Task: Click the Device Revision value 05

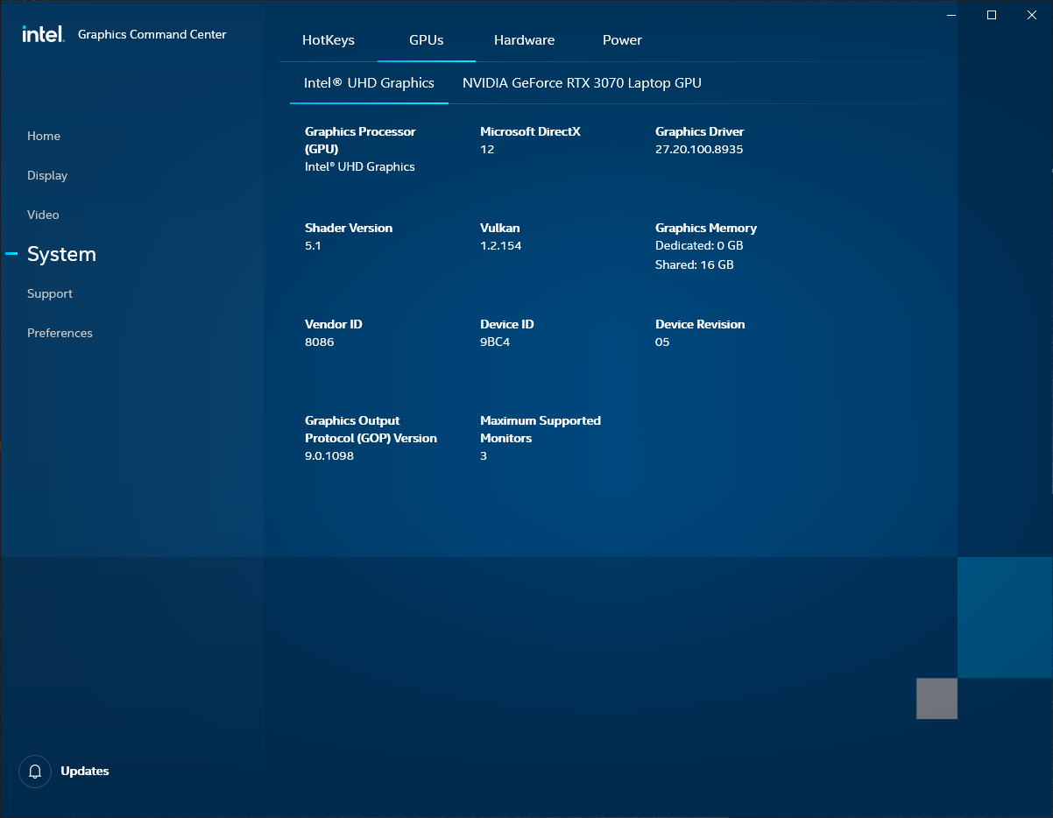Action: [662, 342]
